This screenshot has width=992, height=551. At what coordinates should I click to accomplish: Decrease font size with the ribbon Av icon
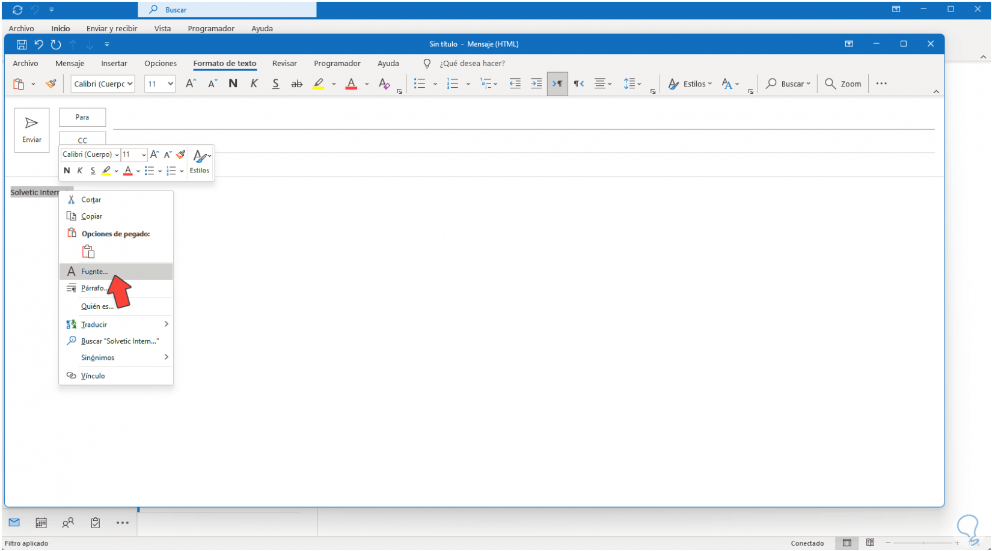click(x=212, y=84)
